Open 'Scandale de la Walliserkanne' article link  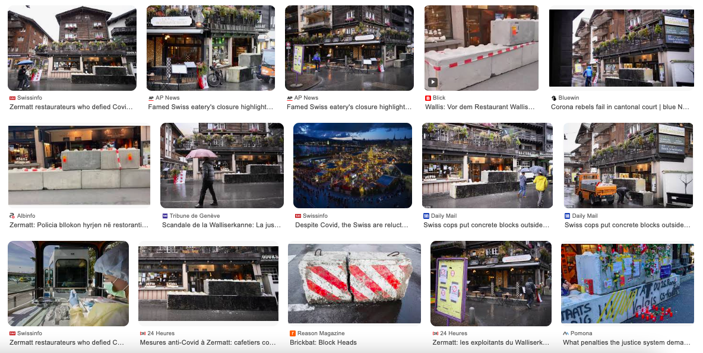point(221,225)
